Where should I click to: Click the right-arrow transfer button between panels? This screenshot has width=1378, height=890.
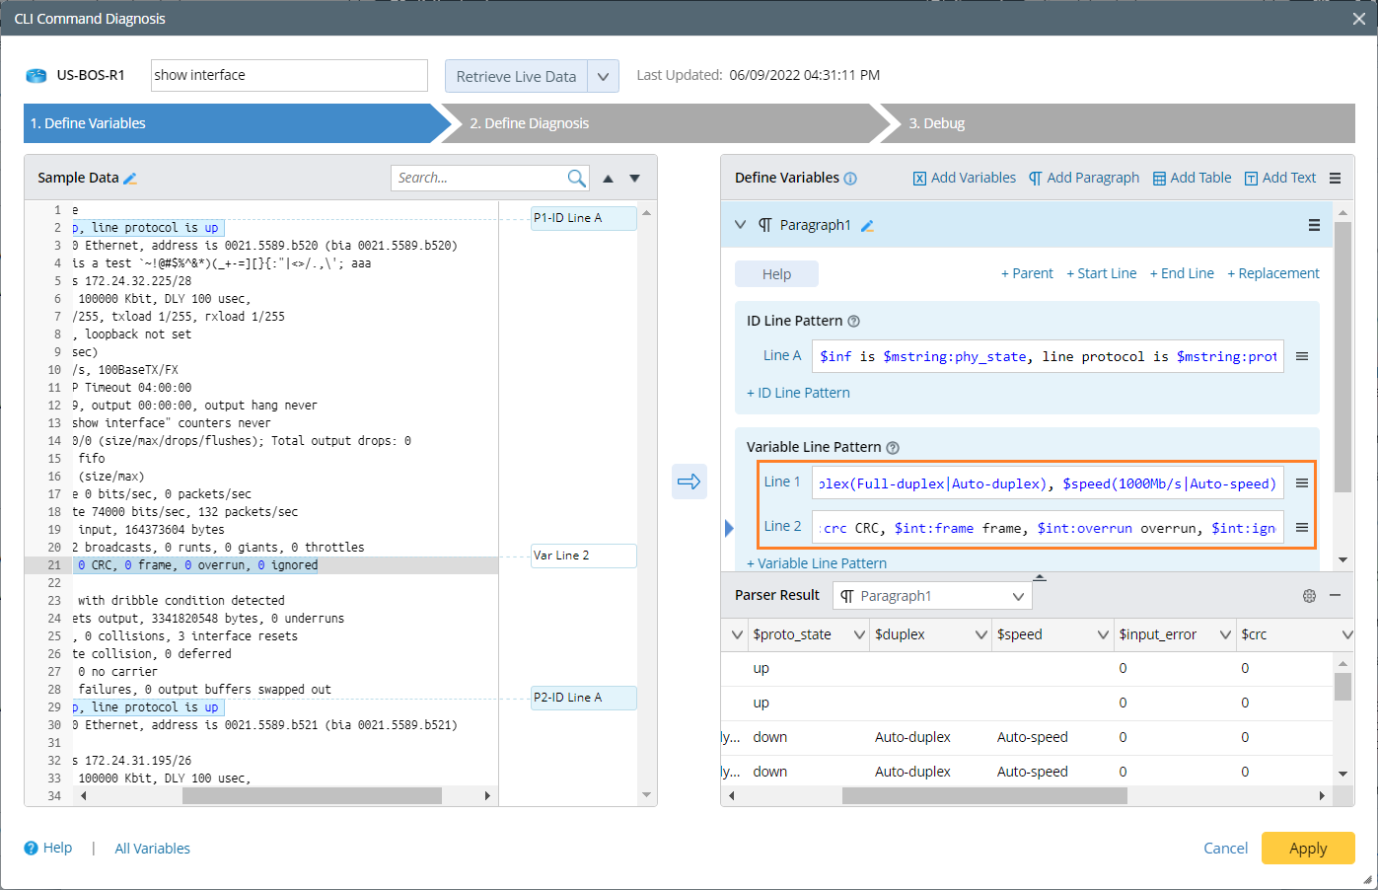[689, 482]
